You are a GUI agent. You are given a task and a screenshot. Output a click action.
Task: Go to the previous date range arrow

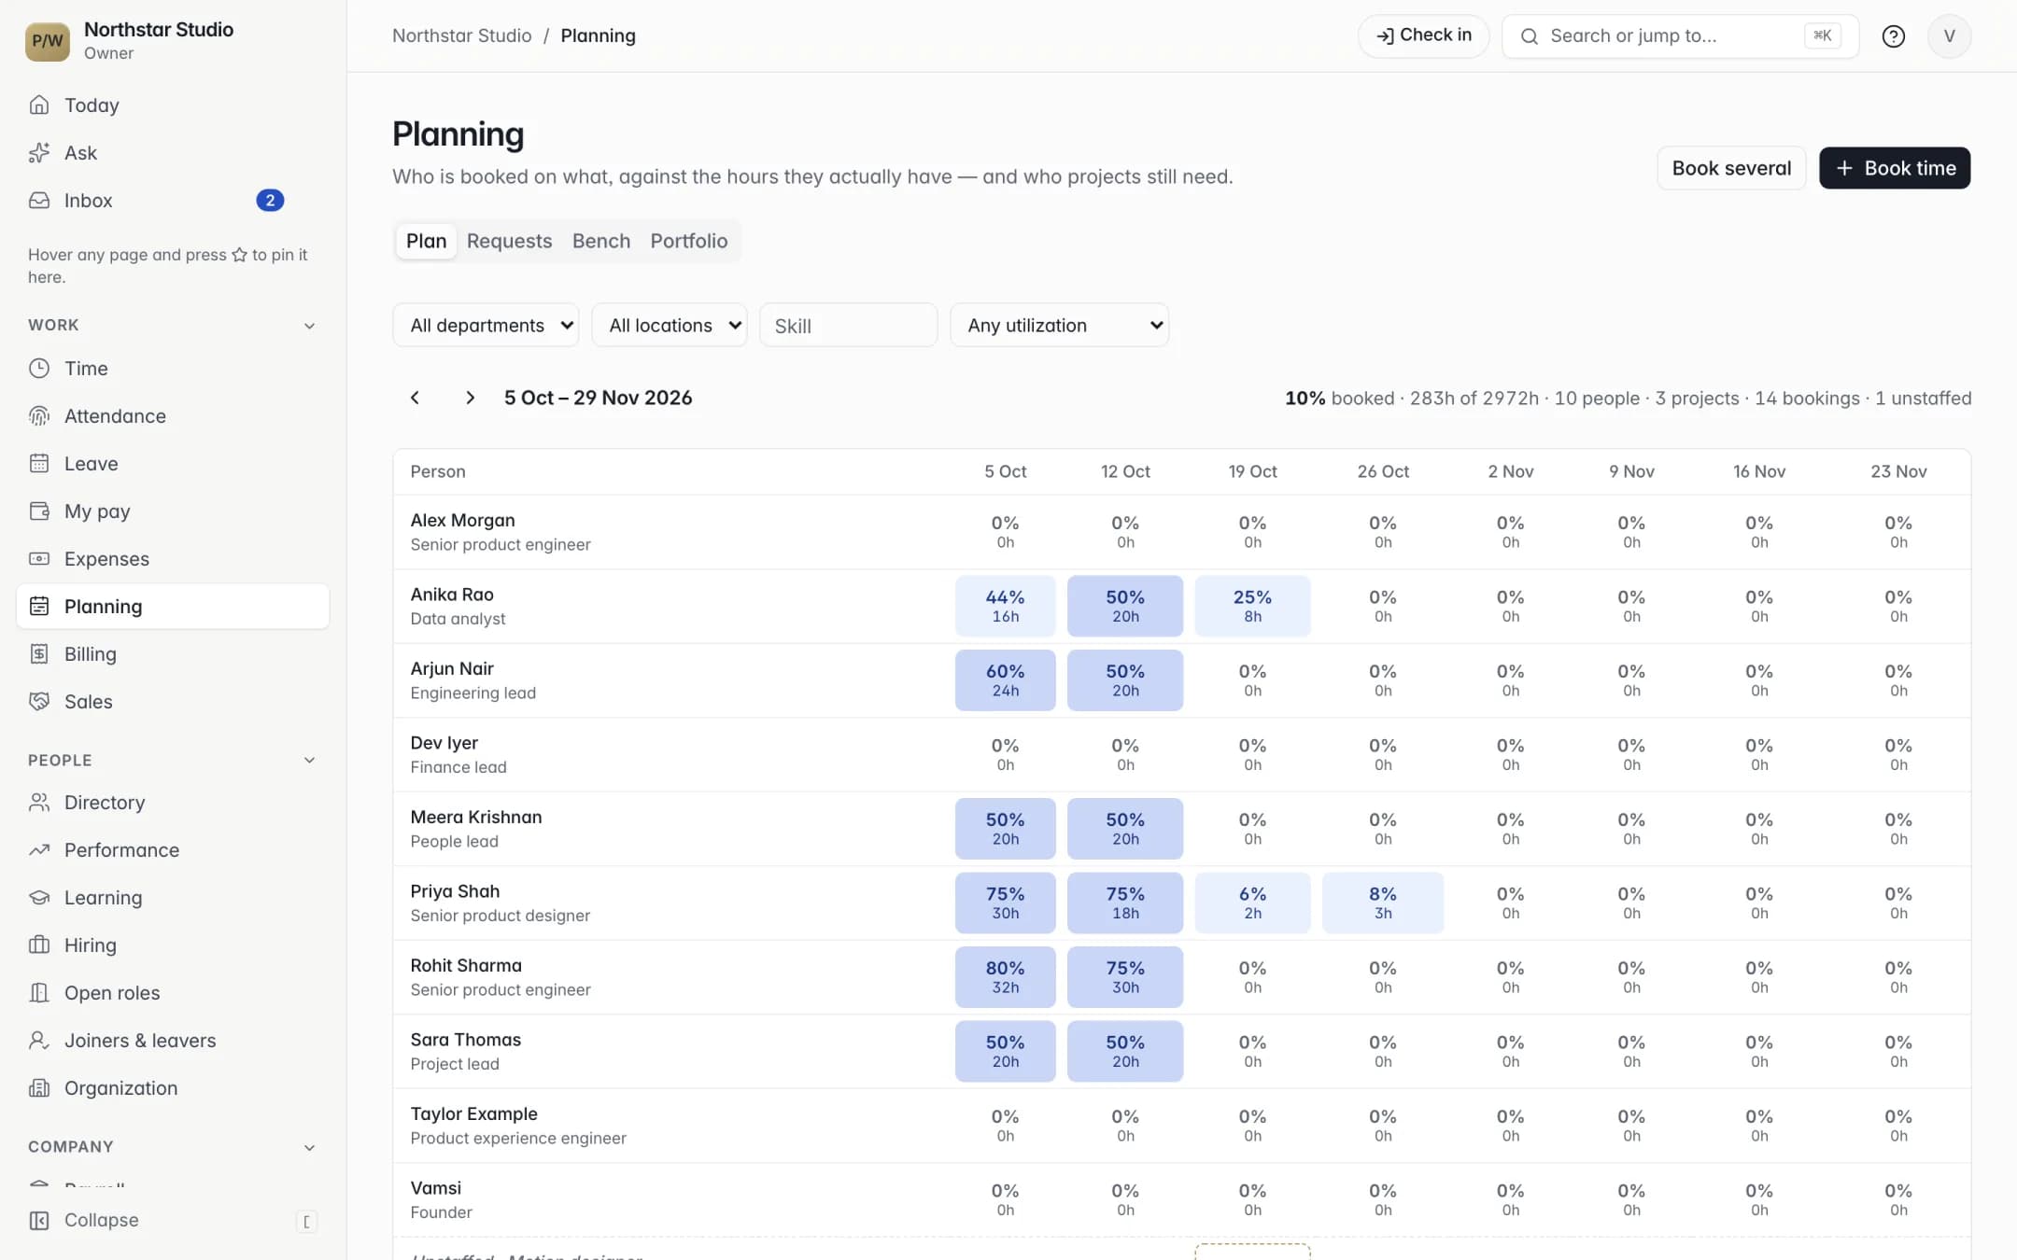[415, 398]
